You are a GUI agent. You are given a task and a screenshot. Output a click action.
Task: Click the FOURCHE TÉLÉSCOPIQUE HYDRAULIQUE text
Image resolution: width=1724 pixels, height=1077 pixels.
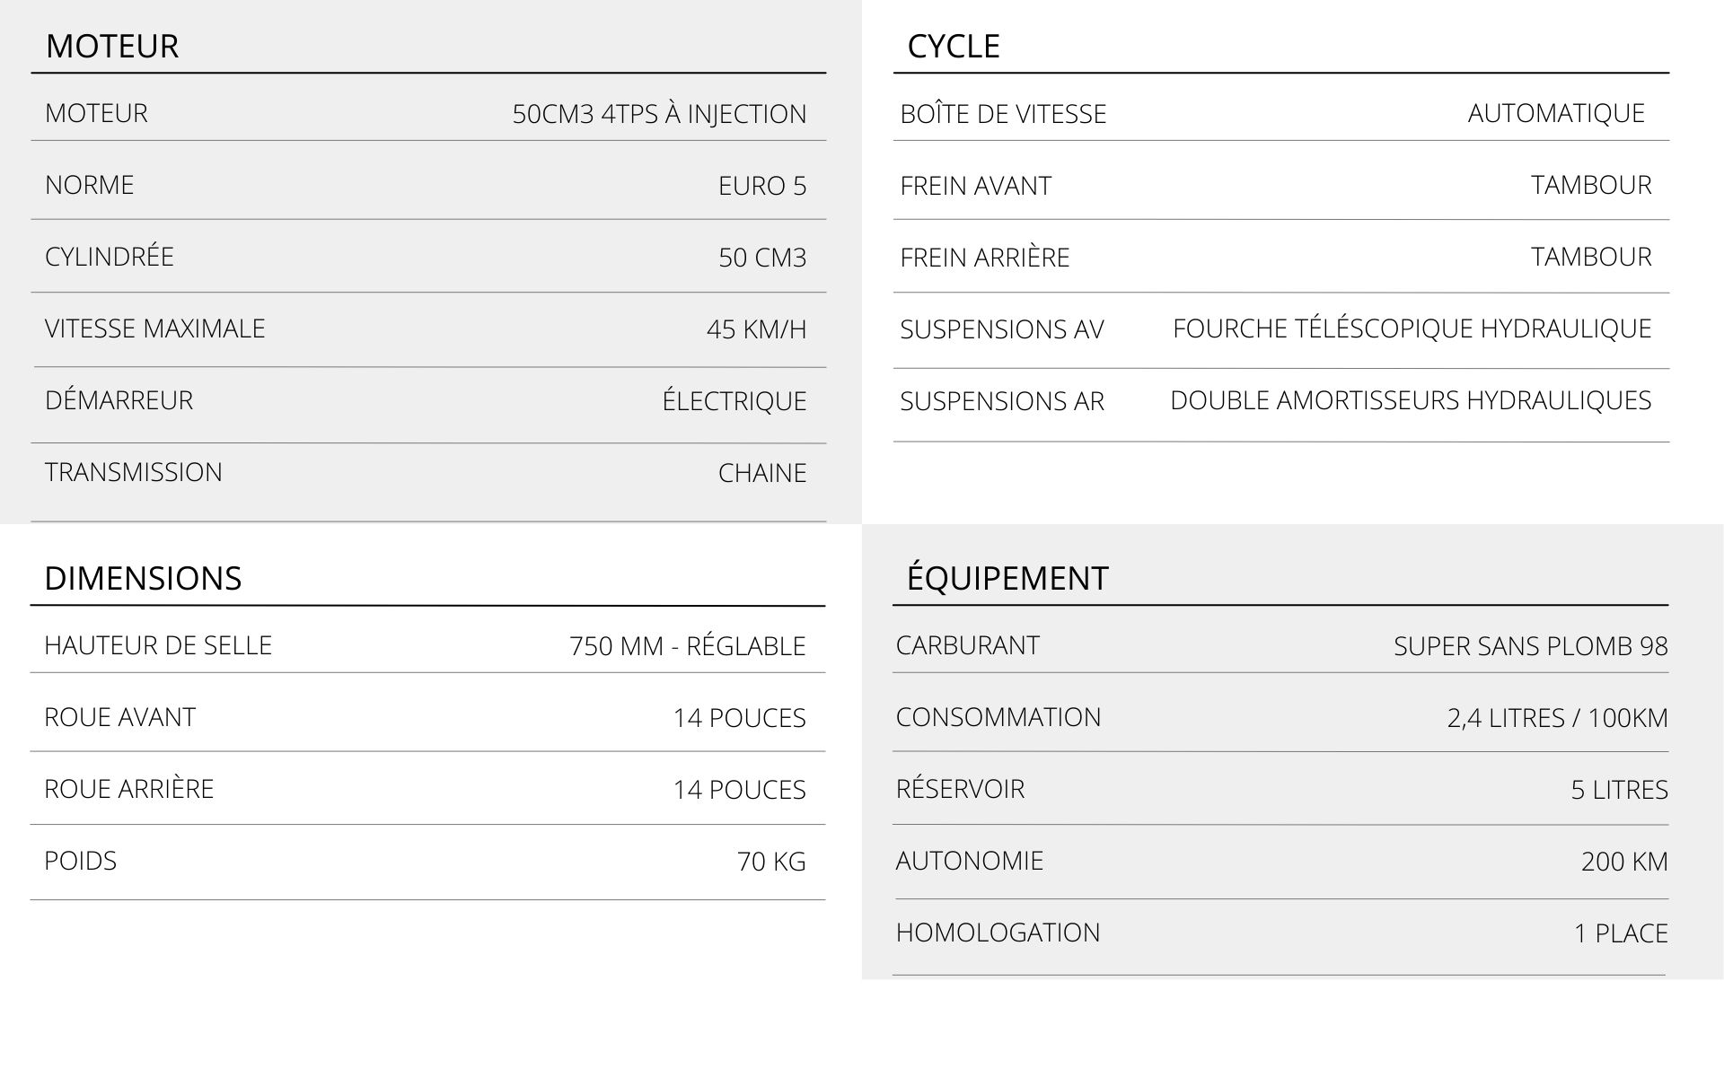(x=1412, y=328)
